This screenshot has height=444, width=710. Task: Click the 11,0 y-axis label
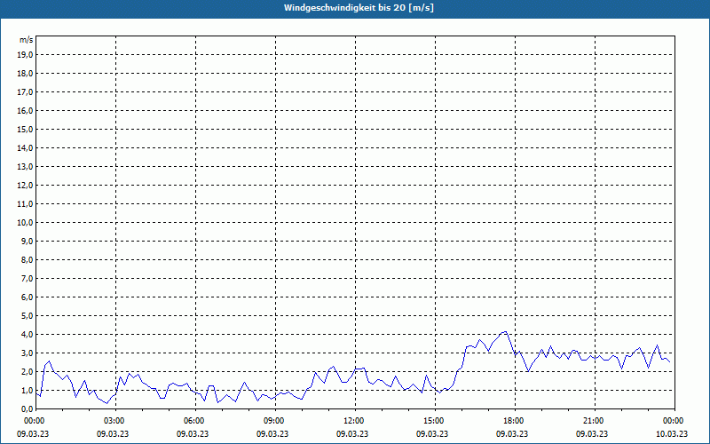pos(25,204)
